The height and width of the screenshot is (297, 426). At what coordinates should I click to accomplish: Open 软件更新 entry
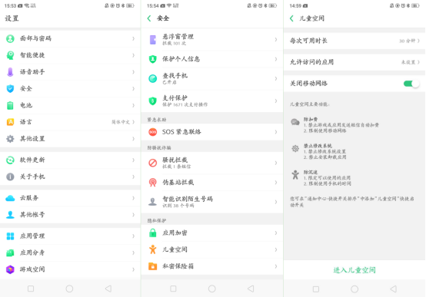click(71, 160)
